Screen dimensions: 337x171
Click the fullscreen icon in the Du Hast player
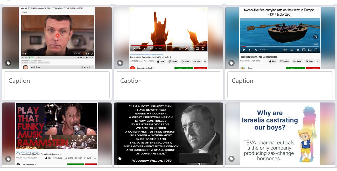tap(203, 49)
